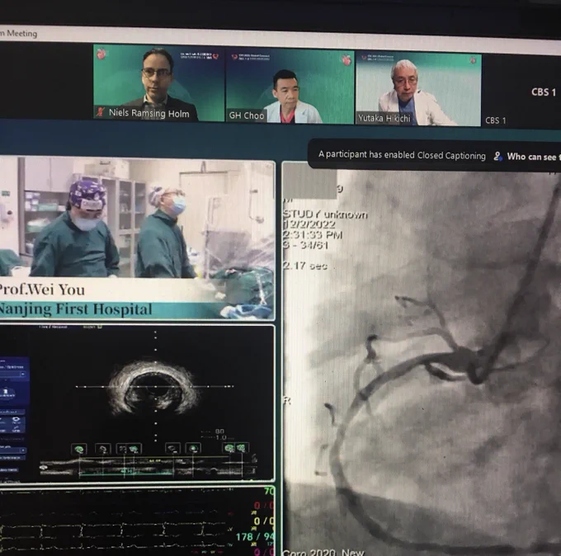Click the lower icon right of the longitudinal IVUS view

254,469
